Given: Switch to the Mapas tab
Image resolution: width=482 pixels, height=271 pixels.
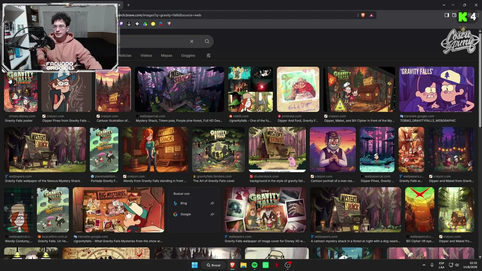Looking at the screenshot, I should 166,55.
